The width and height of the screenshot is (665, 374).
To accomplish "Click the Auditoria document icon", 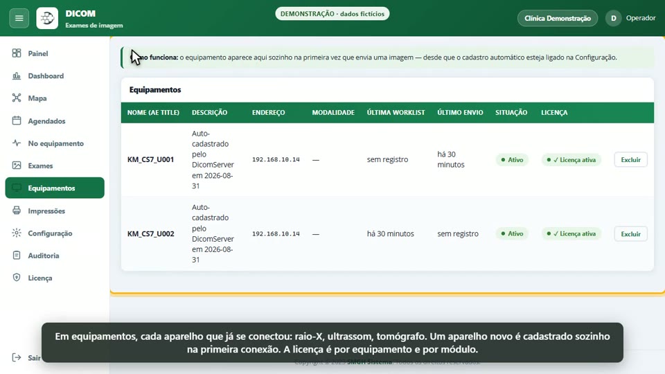I will coord(17,256).
